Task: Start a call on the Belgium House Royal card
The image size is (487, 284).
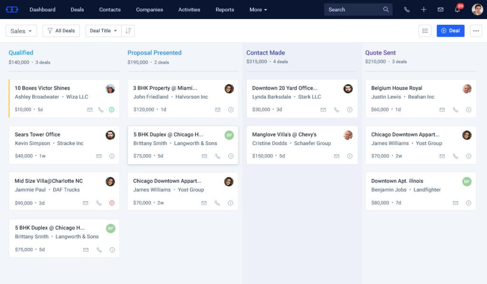Action: pos(456,109)
